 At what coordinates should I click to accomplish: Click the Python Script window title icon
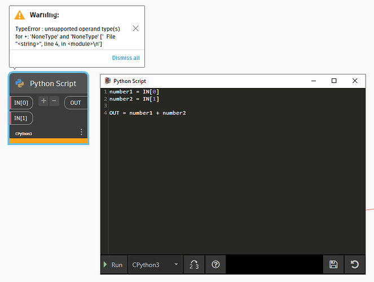[x=108, y=81]
